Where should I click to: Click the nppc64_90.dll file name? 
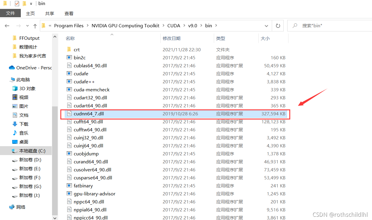pyautogui.click(x=89, y=202)
